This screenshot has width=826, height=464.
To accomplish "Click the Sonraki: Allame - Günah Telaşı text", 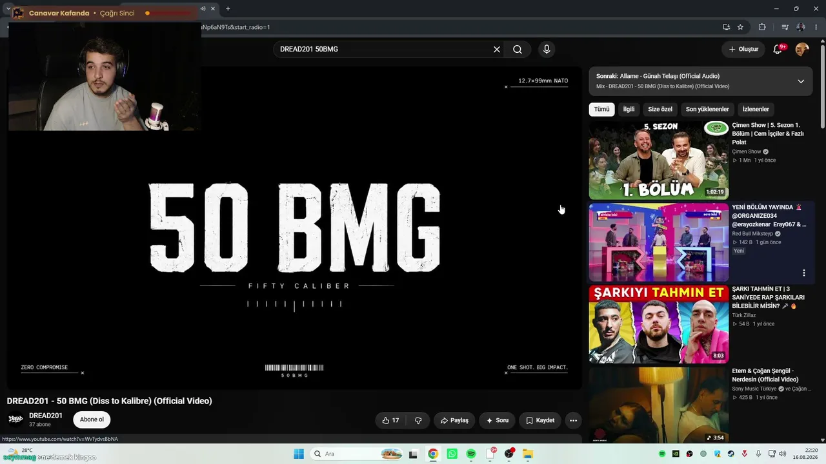I will coord(658,76).
